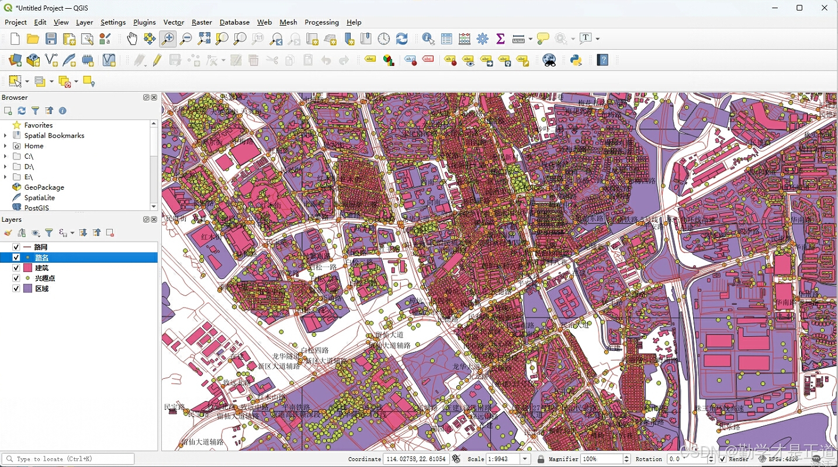
Task: Open the Processing menu
Action: pos(321,22)
